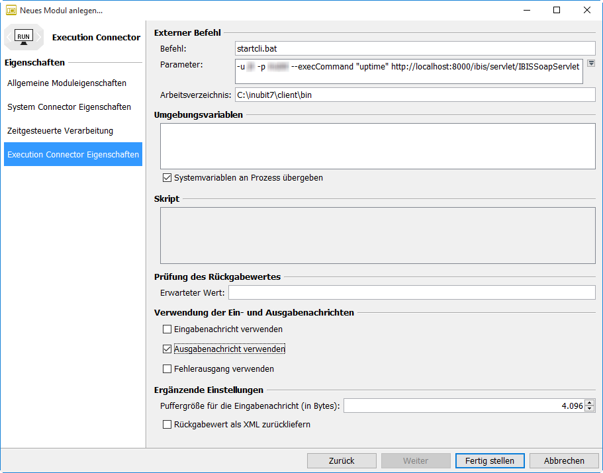The width and height of the screenshot is (603, 473).
Task: Open Allgemeine Moduleigenschaften page
Action: pos(67,83)
